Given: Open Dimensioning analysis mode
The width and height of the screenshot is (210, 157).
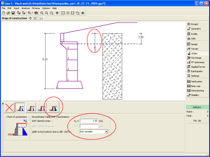Looking at the screenshot, I should [x=197, y=91].
